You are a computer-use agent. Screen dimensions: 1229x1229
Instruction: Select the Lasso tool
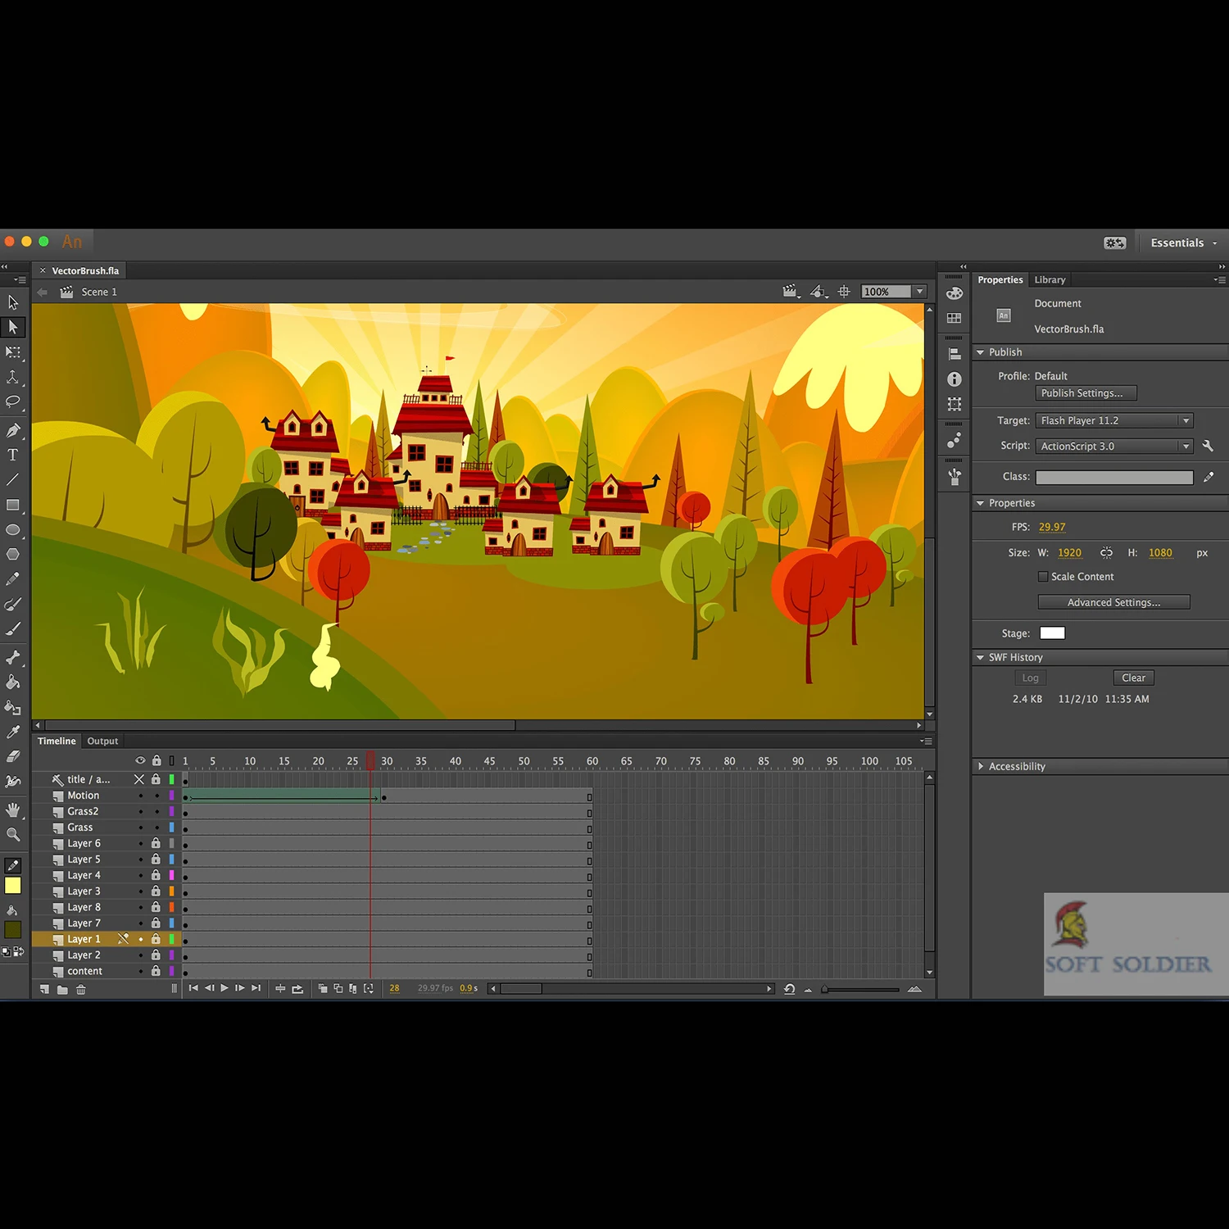coord(13,401)
